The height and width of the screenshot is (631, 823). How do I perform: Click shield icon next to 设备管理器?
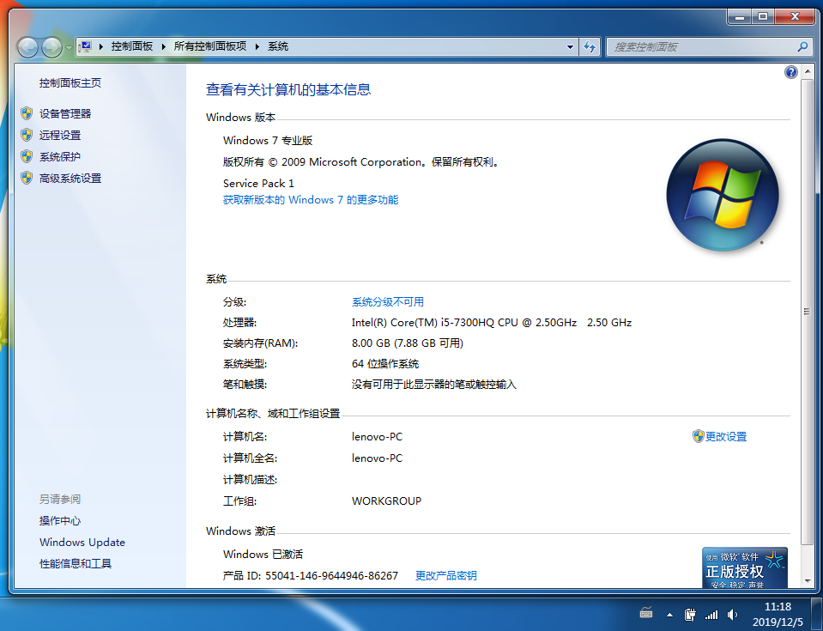[27, 113]
